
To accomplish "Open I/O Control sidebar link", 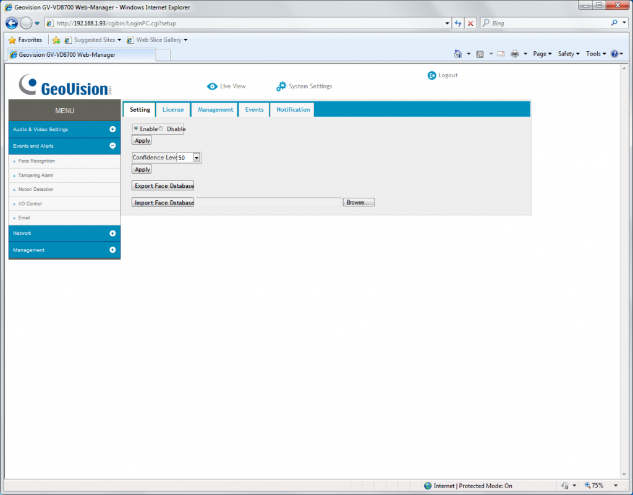I will [30, 204].
